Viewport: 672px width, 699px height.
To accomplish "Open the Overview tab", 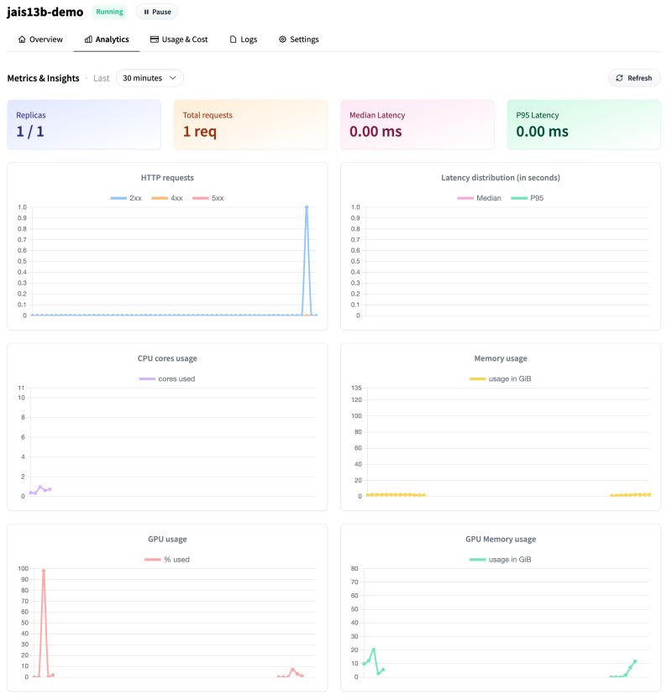I will coord(40,39).
